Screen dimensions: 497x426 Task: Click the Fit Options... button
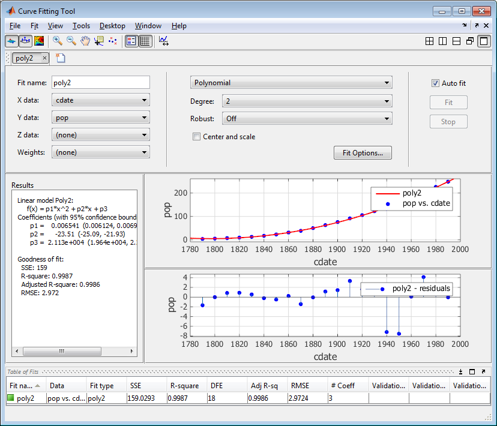pyautogui.click(x=363, y=153)
